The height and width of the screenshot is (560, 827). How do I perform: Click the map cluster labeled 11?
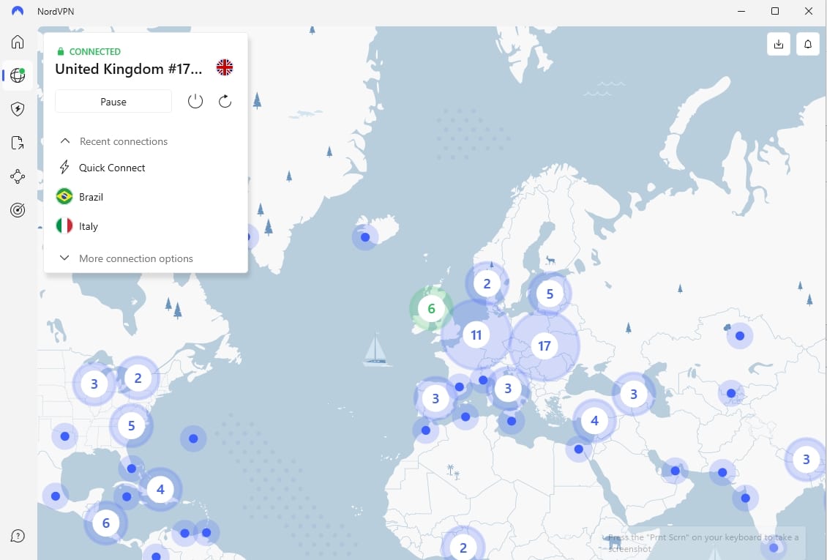[x=476, y=335]
